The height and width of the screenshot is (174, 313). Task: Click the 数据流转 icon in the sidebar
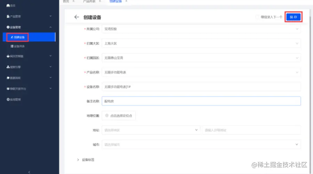(x=8, y=78)
